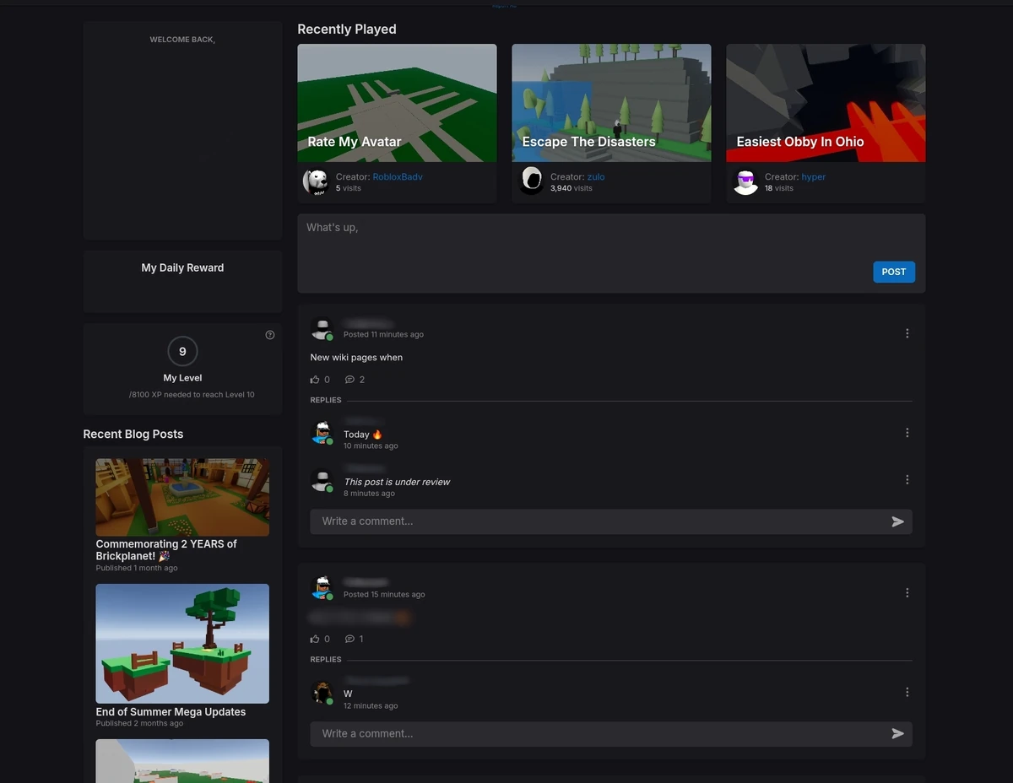The width and height of the screenshot is (1013, 783).
Task: Open hyper's creator profile
Action: tap(813, 176)
